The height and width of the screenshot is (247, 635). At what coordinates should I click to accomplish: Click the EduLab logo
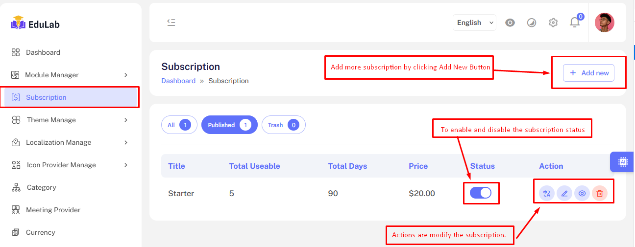pyautogui.click(x=35, y=23)
